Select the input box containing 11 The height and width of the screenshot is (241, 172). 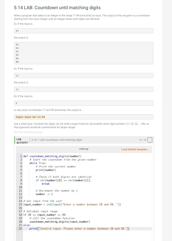click(x=83, y=75)
